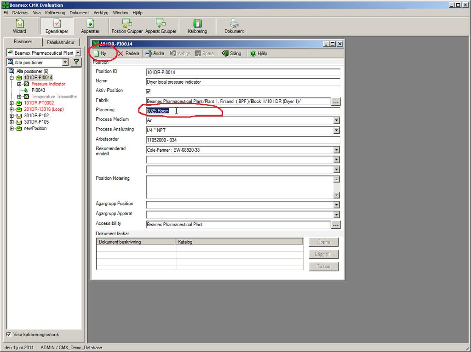Click the Namn input field

(x=243, y=82)
